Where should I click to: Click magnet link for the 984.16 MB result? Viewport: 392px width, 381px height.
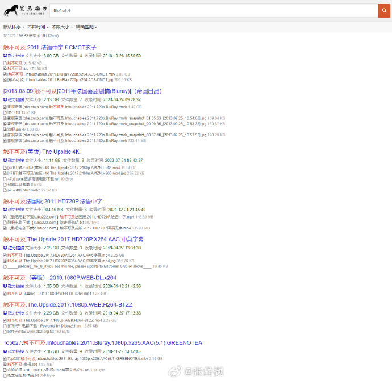coord(14,210)
